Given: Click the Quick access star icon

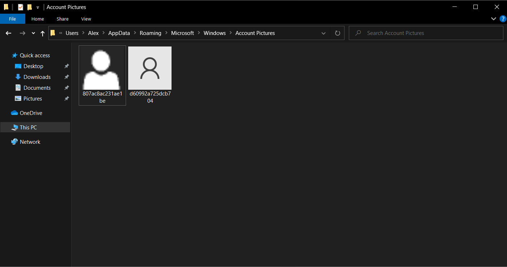Looking at the screenshot, I should pos(15,55).
